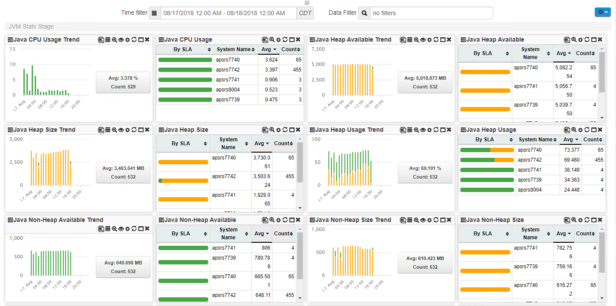Sort Java CPU Usage table by Avg

coord(269,49)
